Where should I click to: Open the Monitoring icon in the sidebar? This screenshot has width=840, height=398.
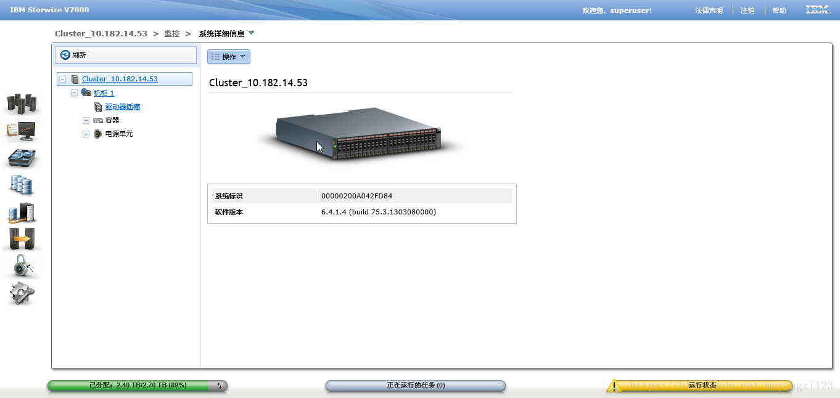coord(22,130)
